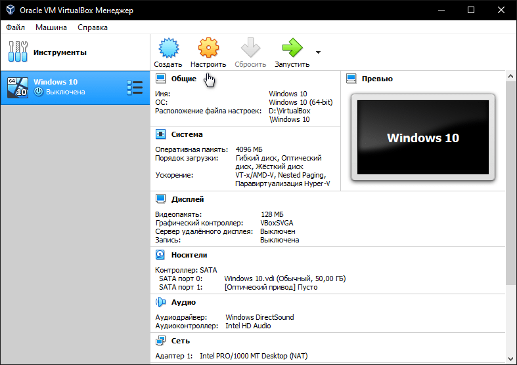This screenshot has height=365, width=517.
Task: Open the Носители settings header link
Action: click(x=189, y=255)
